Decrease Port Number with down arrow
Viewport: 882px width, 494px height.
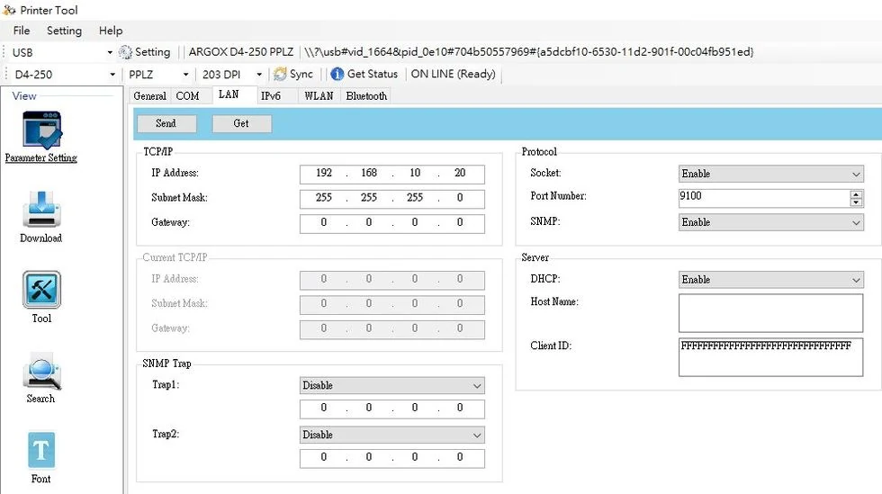pos(856,202)
